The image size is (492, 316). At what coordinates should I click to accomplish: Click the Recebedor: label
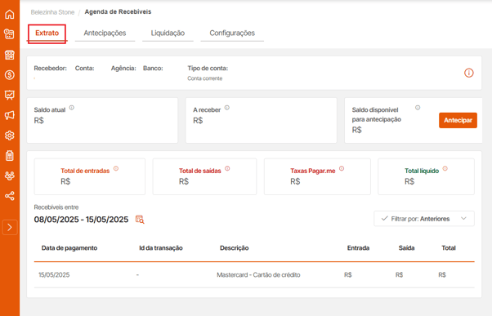[x=50, y=69]
